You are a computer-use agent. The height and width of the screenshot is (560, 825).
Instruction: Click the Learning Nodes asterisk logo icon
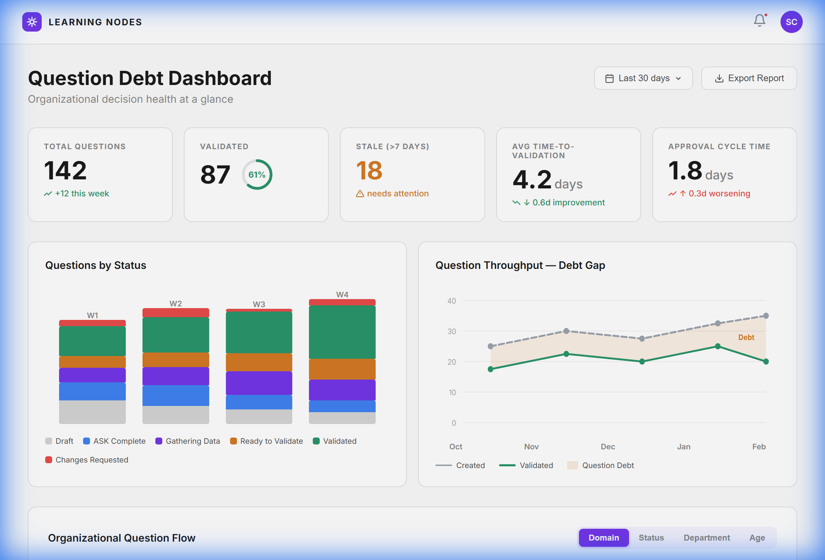coord(32,22)
